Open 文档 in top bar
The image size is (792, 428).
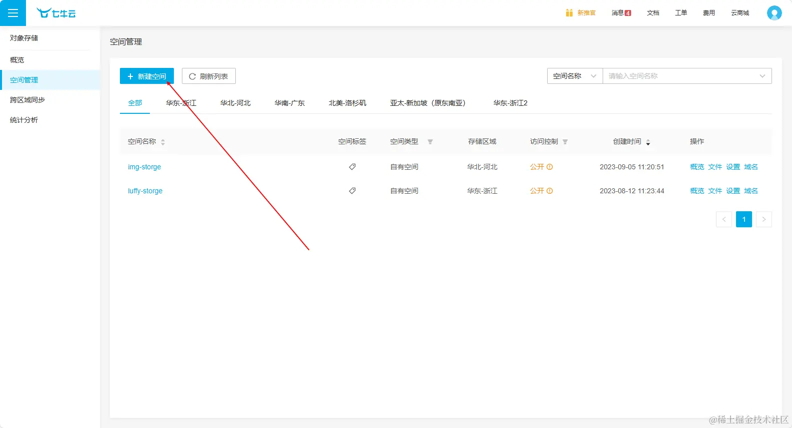coord(653,13)
